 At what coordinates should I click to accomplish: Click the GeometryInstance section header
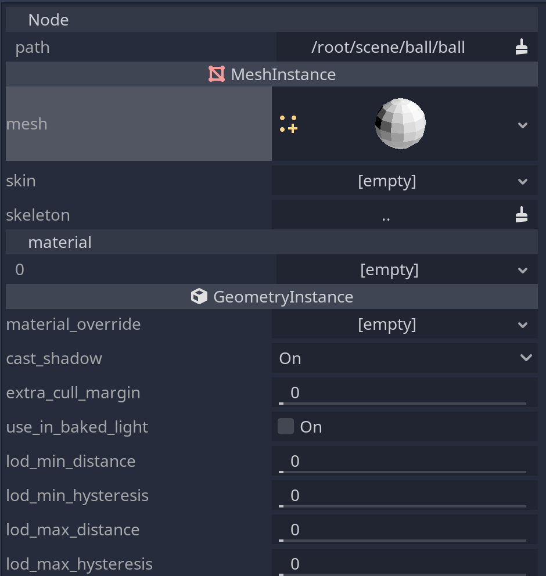pyautogui.click(x=283, y=296)
